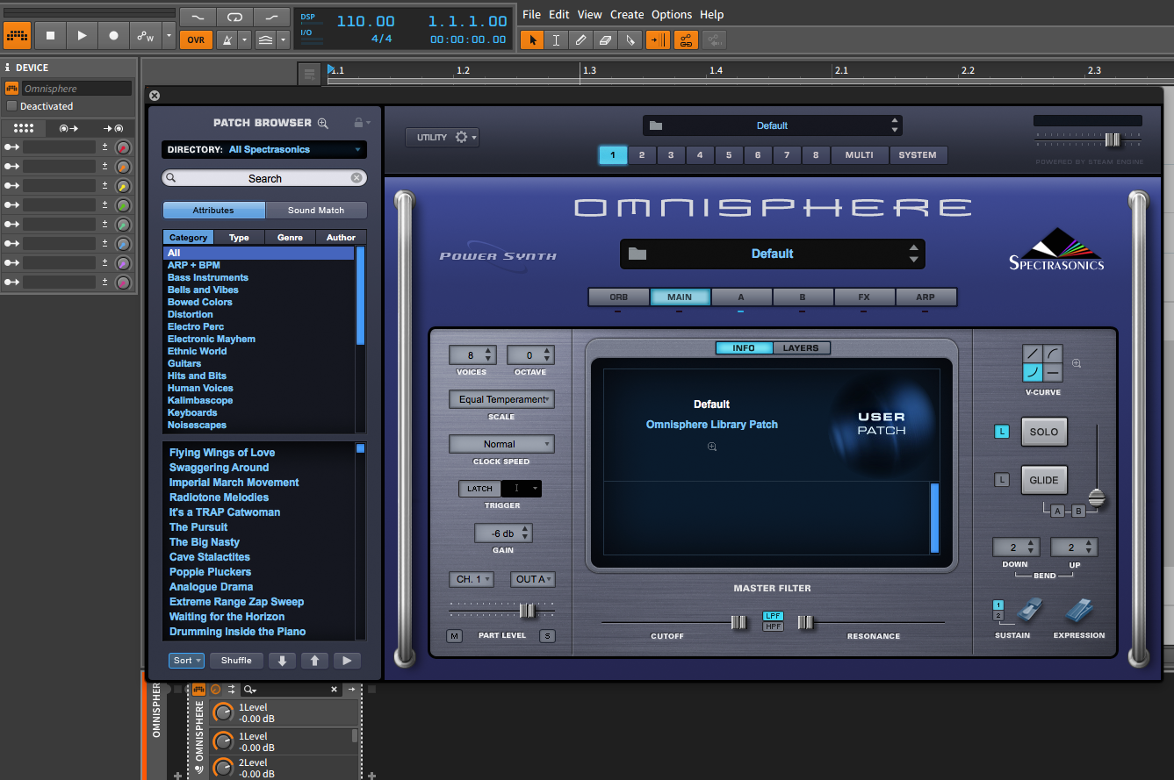Select Part 3 button
The width and height of the screenshot is (1174, 780).
coord(671,155)
